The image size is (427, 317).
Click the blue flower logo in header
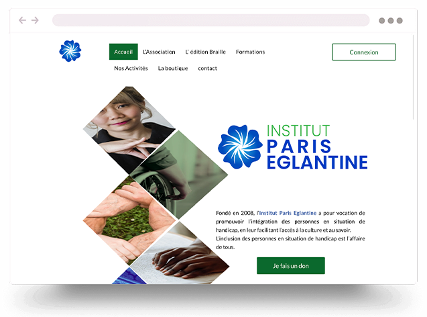(70, 51)
